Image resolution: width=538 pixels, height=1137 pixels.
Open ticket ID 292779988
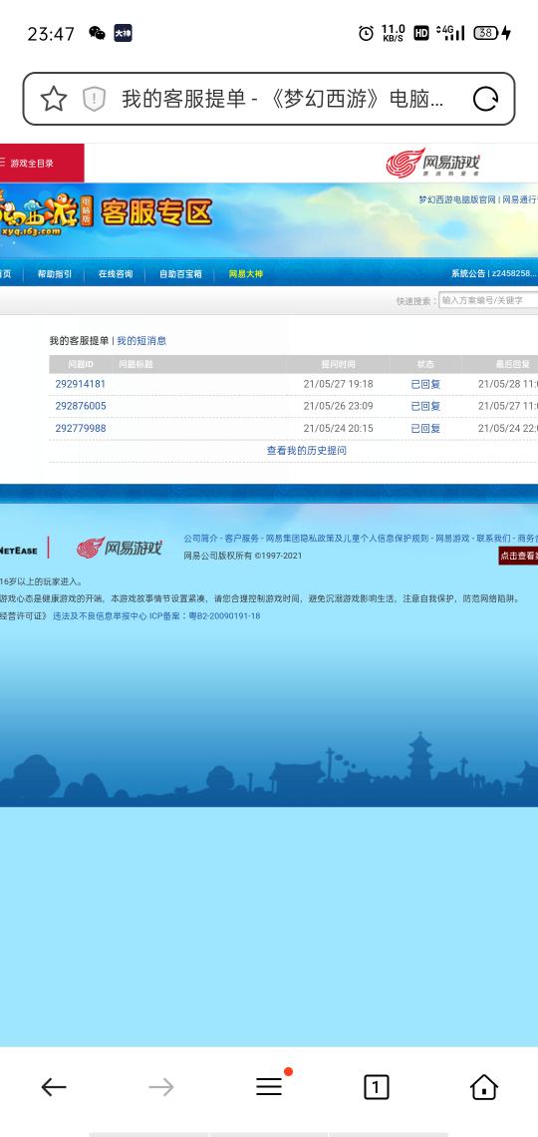(x=81, y=429)
